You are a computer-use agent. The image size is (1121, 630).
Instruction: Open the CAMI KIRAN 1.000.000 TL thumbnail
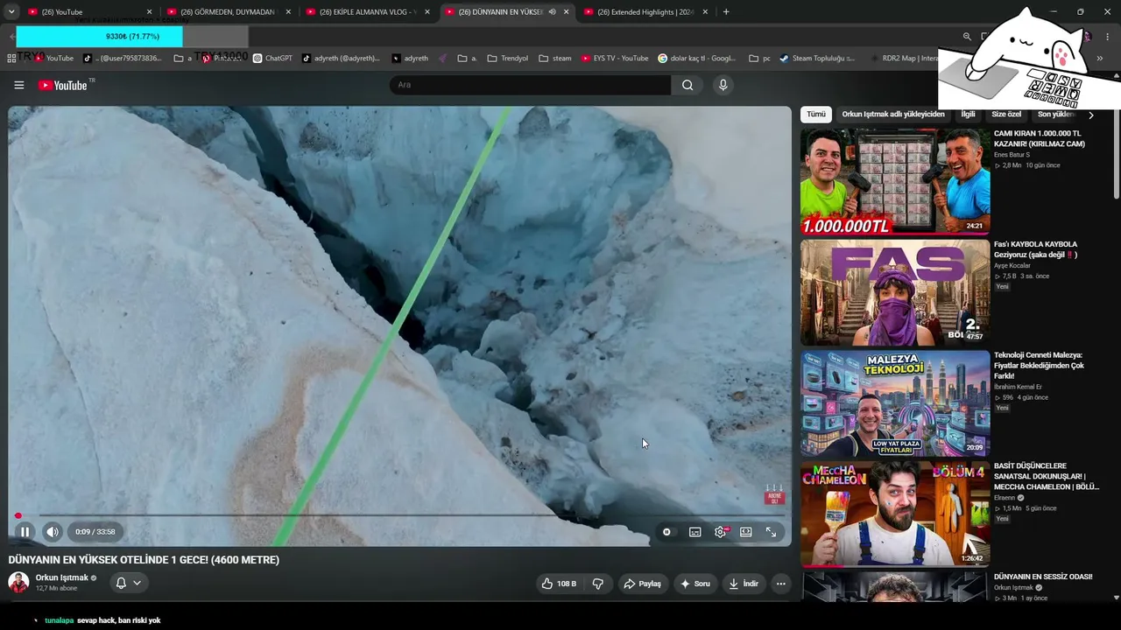point(895,181)
